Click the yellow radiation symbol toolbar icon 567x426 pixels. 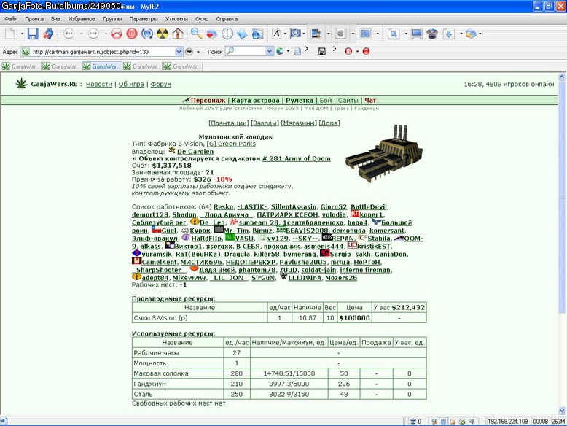163,34
